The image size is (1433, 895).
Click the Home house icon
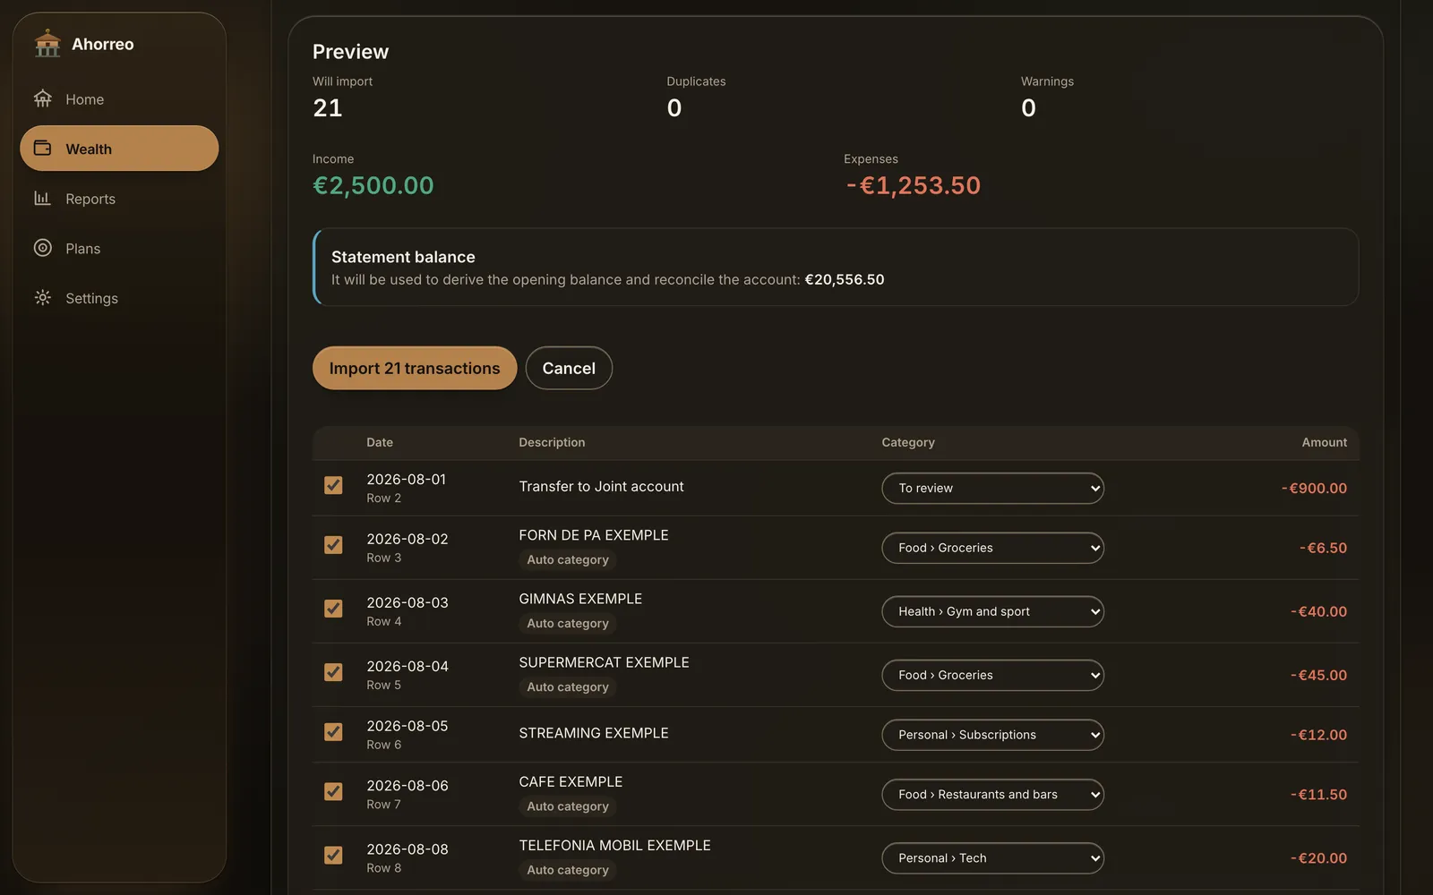pyautogui.click(x=43, y=98)
